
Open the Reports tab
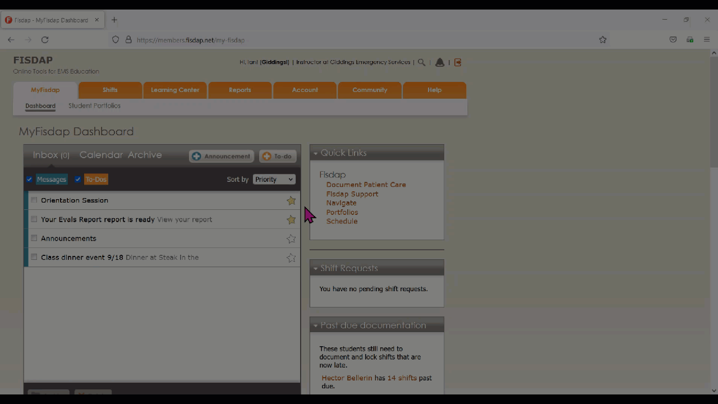(240, 90)
